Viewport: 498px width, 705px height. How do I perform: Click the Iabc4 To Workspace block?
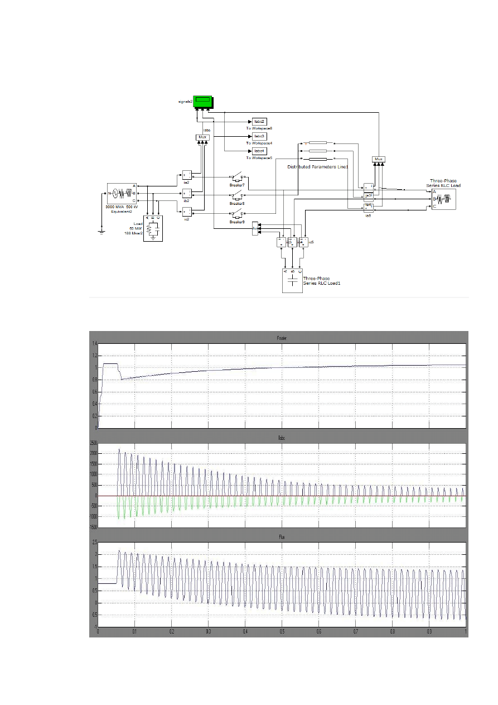(x=260, y=151)
